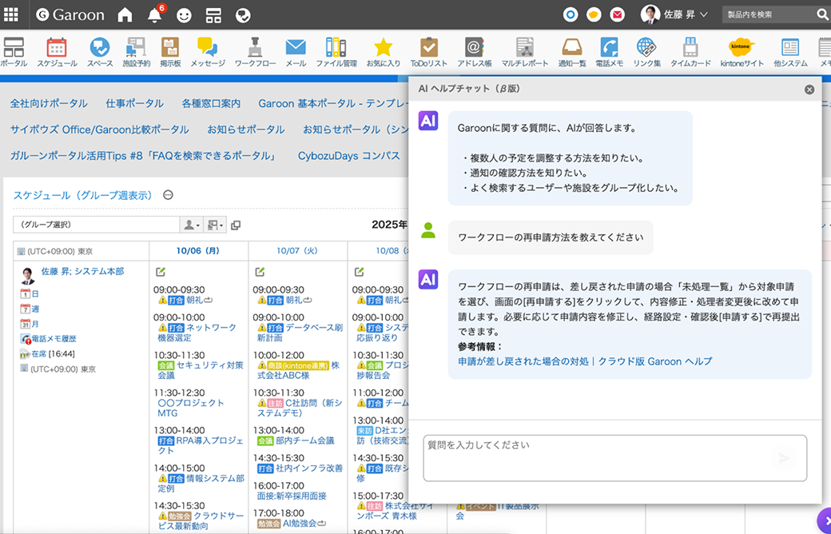Open the user selection dropdown beside group field
This screenshot has width=831, height=534.
[x=191, y=225]
